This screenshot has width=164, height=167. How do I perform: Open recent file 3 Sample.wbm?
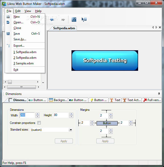[25, 63]
